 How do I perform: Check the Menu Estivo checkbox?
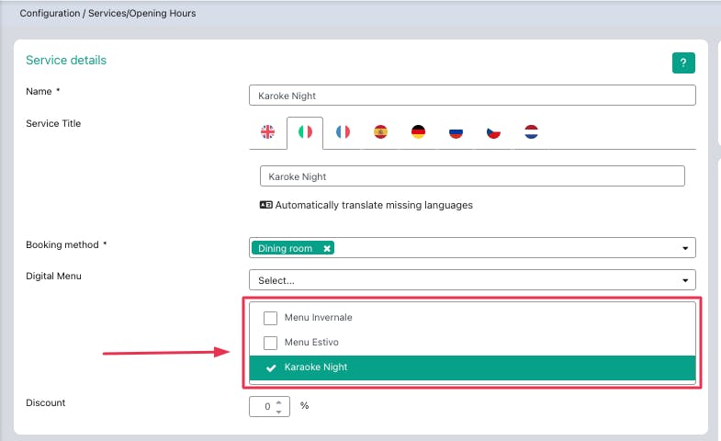pos(271,343)
